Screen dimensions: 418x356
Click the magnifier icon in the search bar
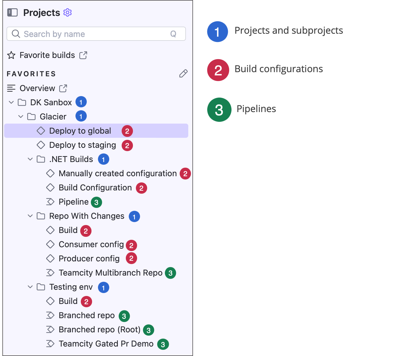click(16, 34)
